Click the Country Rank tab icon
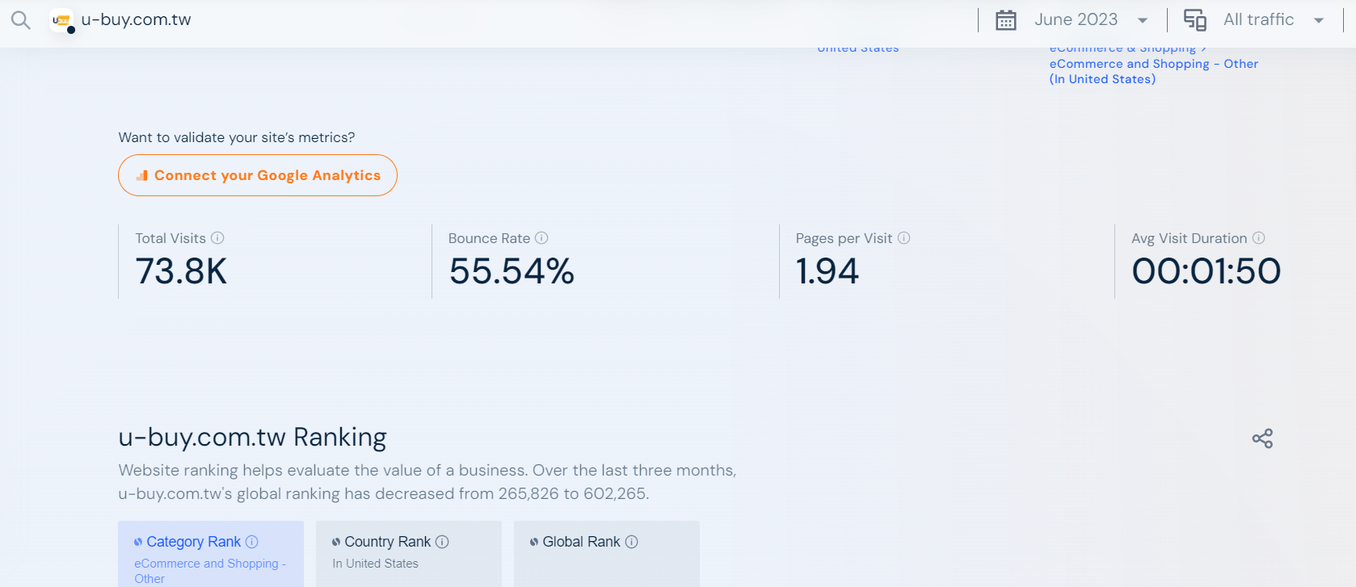 pyautogui.click(x=336, y=542)
